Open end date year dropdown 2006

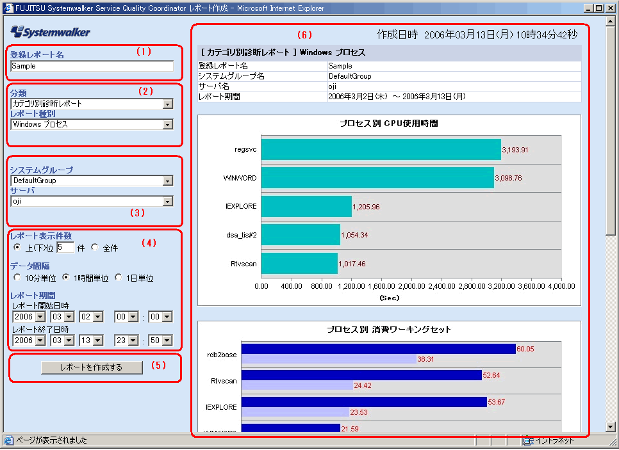[29, 341]
